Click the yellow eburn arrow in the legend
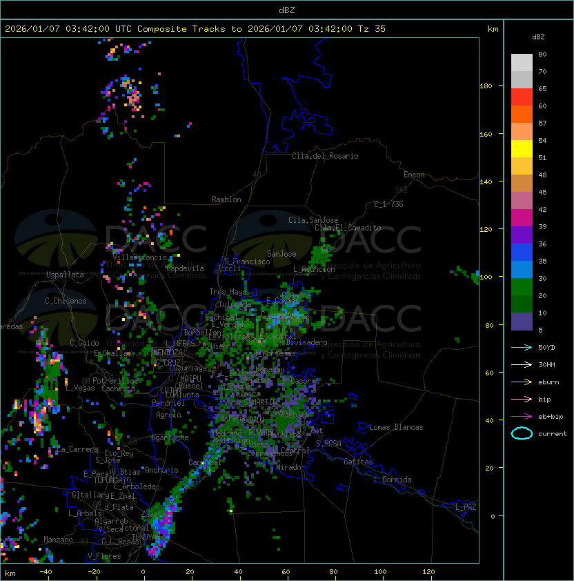Image resolution: width=574 pixels, height=581 pixels. click(x=522, y=382)
